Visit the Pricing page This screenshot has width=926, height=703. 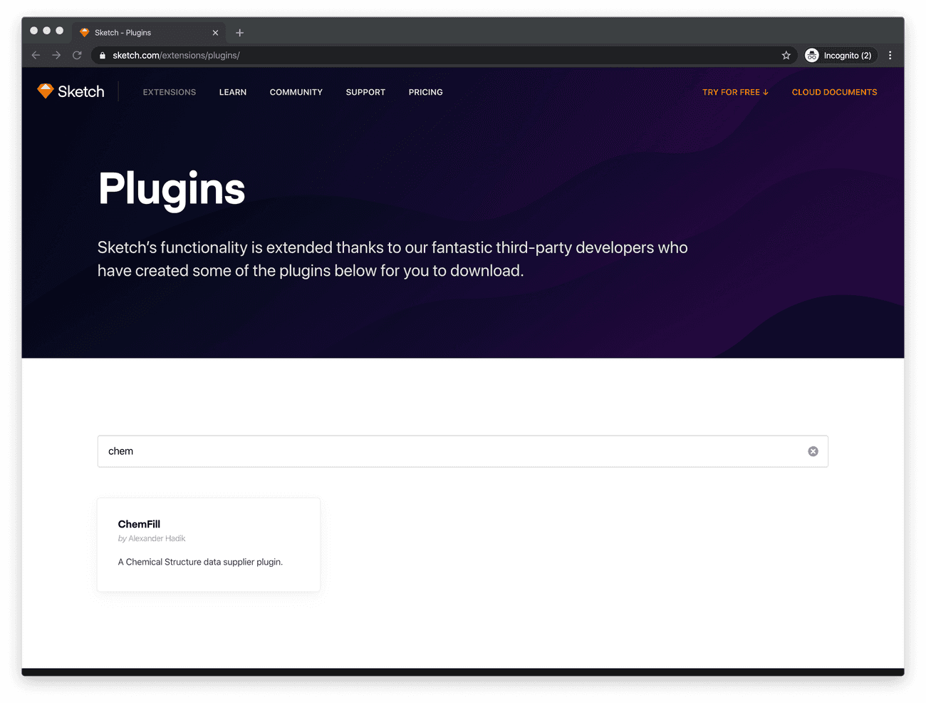pyautogui.click(x=425, y=92)
